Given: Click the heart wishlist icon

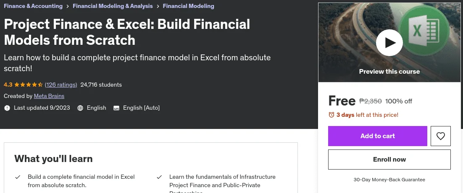Looking at the screenshot, I should [x=441, y=136].
